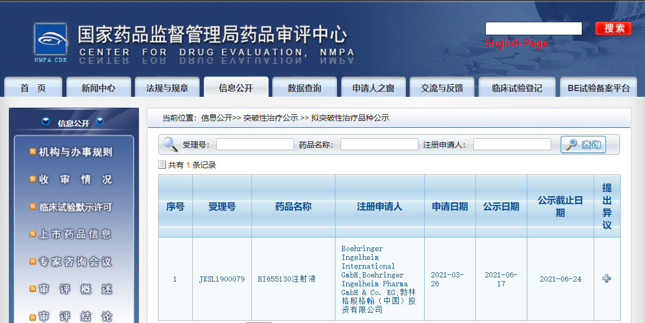Open acceptance number JXSL1900079 link

tap(221, 279)
